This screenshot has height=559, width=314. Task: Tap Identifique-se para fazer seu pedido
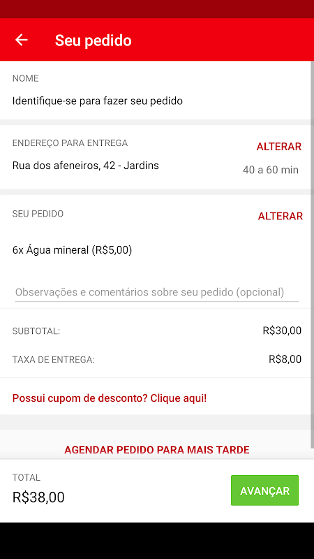pyautogui.click(x=98, y=101)
